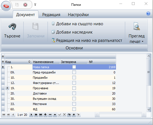Click the red cancel icon in quick access toolbar
The image size is (153, 125).
pos(25,5)
